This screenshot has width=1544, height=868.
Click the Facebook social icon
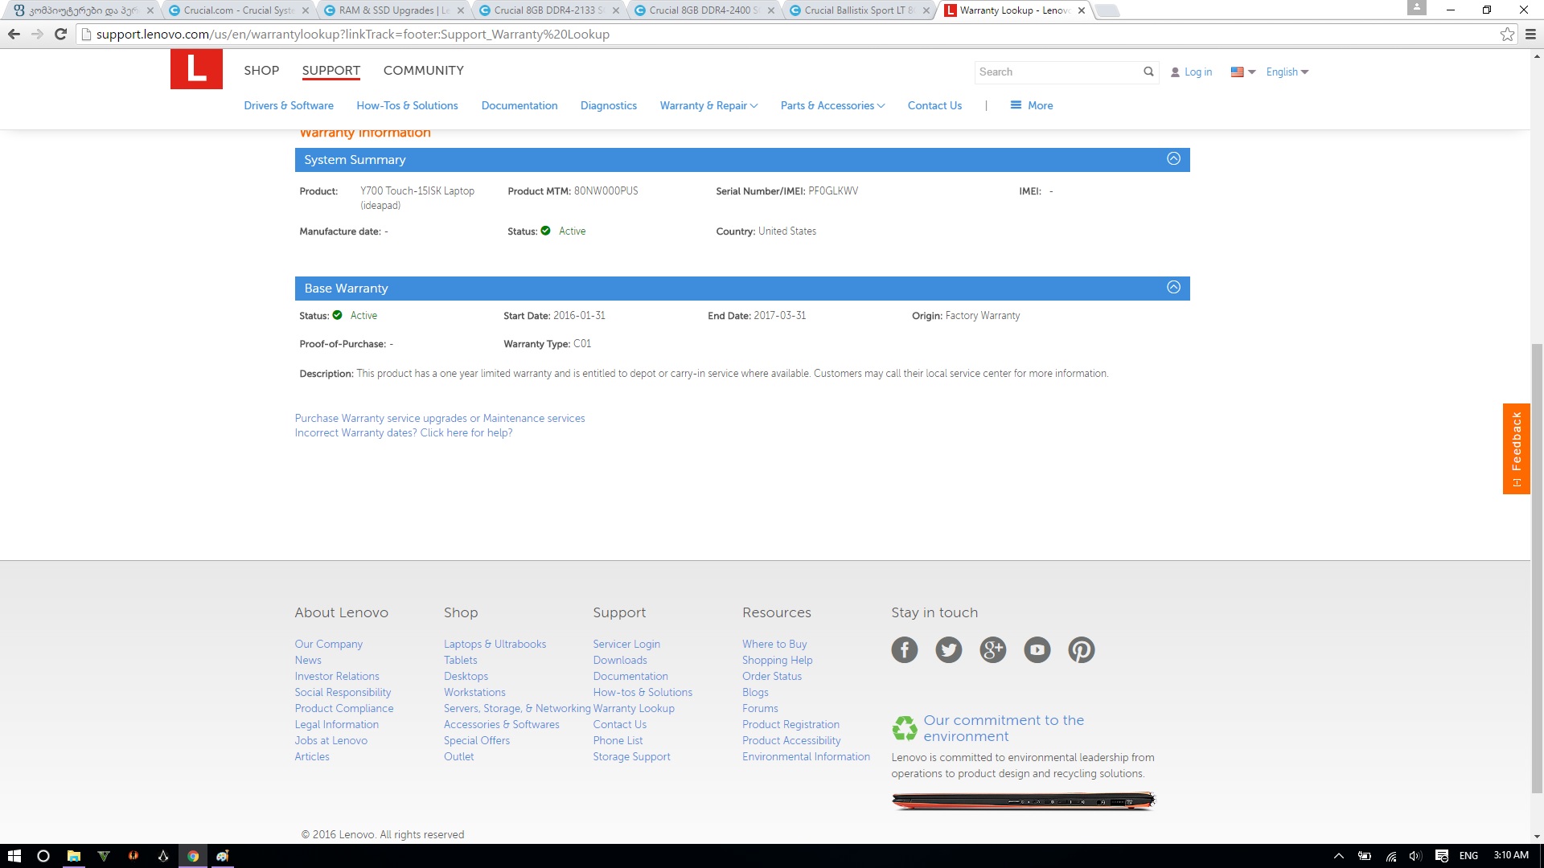click(x=904, y=649)
